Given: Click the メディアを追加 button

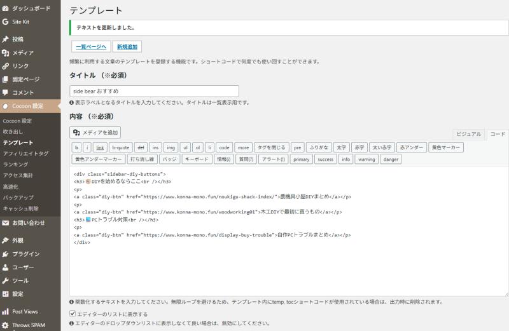Looking at the screenshot, I should tap(95, 132).
